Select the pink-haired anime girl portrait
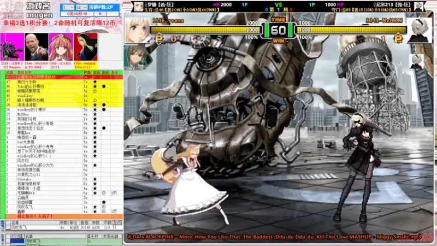437x246 pixels. 61,47
